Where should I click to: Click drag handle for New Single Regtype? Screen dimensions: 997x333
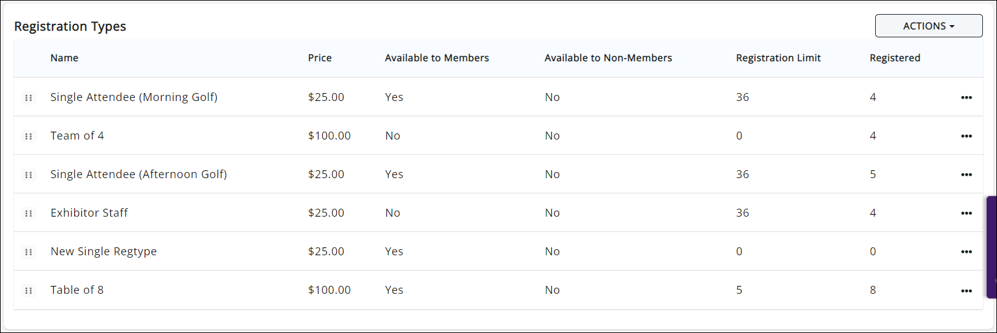click(28, 252)
